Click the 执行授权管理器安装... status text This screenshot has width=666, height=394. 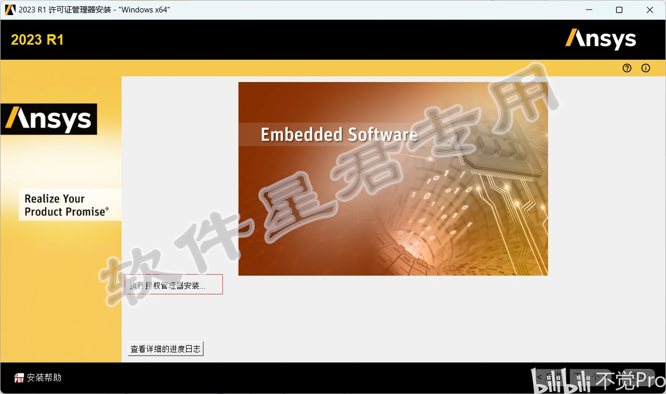coord(168,285)
